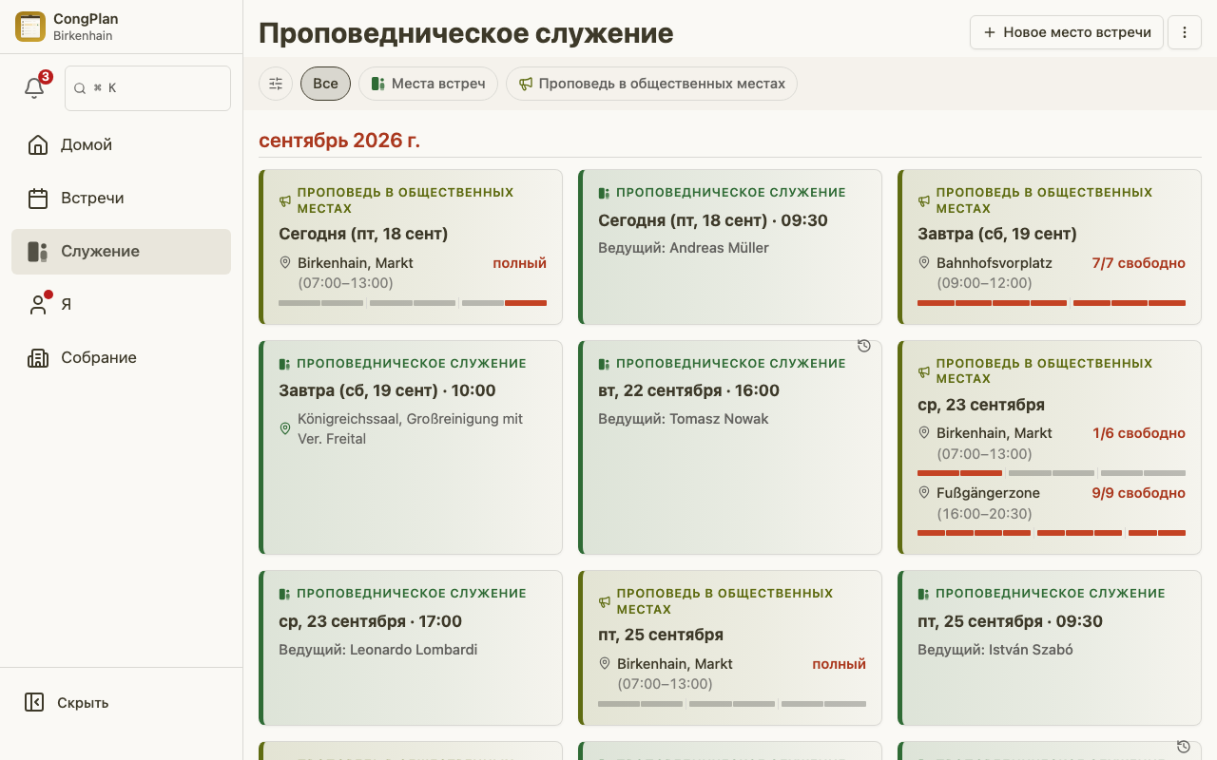Click the history icon on the 22 сентября card
The width and height of the screenshot is (1217, 760).
[x=864, y=346]
